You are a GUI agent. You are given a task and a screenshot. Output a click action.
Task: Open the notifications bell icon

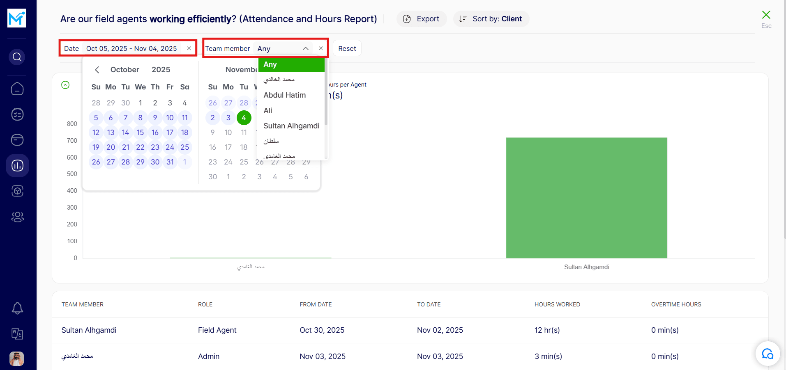coord(17,308)
